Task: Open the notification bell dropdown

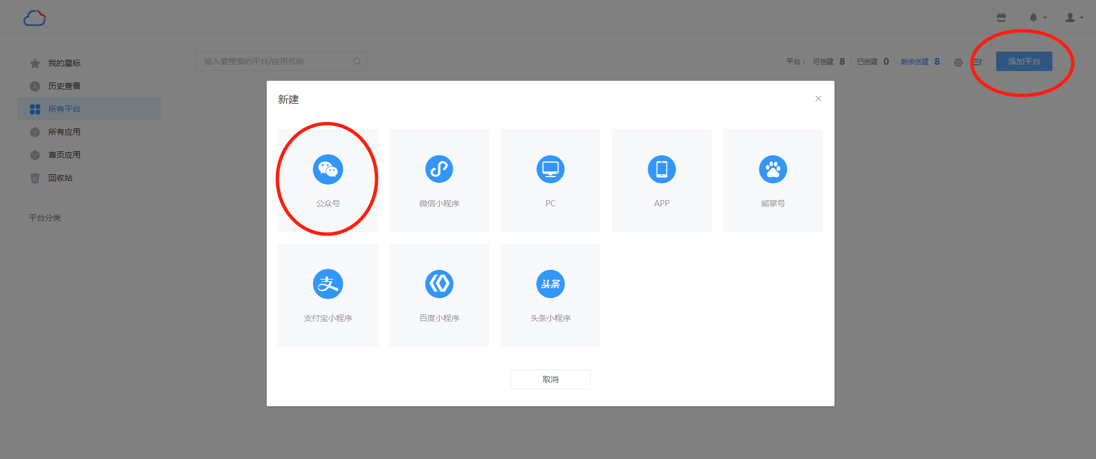Action: click(x=1038, y=17)
